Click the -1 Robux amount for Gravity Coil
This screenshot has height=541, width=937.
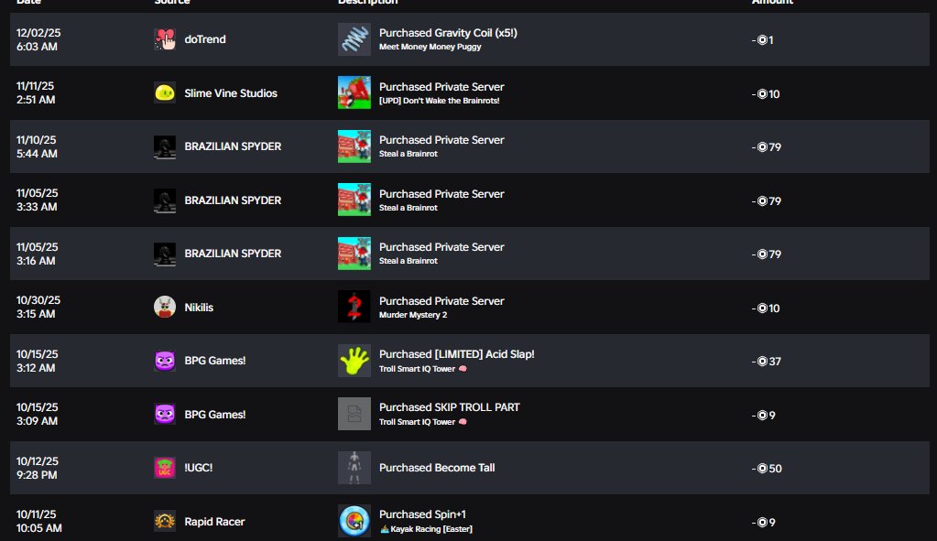[x=762, y=40]
